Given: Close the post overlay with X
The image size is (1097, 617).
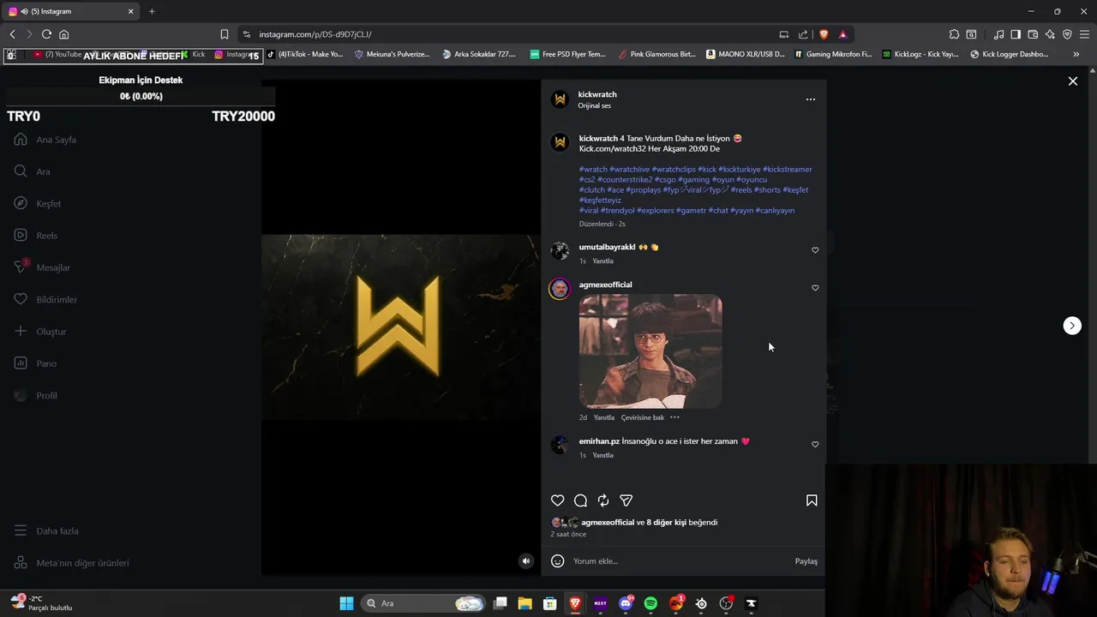Looking at the screenshot, I should (1073, 81).
